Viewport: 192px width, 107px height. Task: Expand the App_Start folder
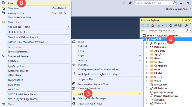147,54
